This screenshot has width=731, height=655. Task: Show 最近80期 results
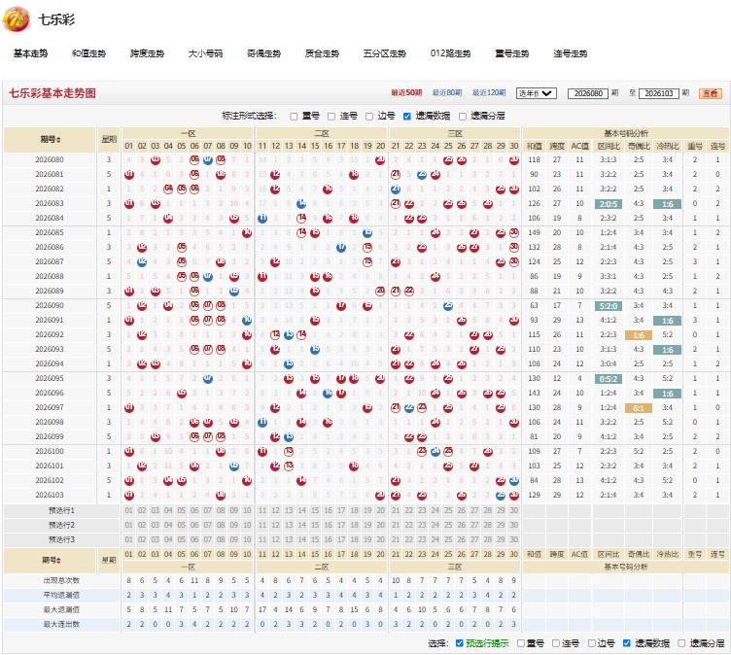[446, 92]
